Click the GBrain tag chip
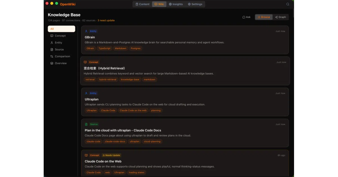The image size is (338, 177). click(x=90, y=48)
